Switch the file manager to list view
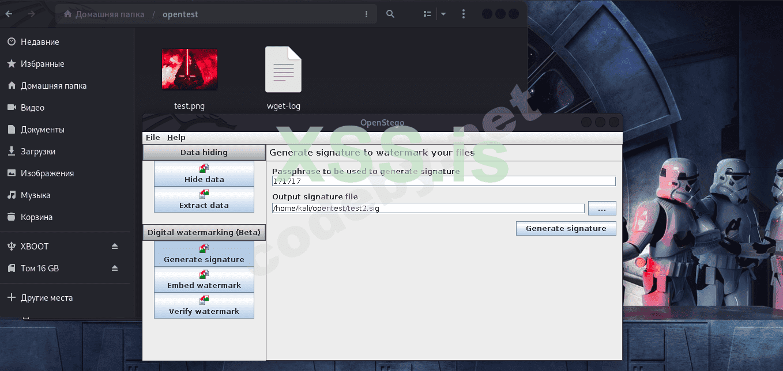Viewport: 783px width, 371px height. pyautogui.click(x=427, y=14)
